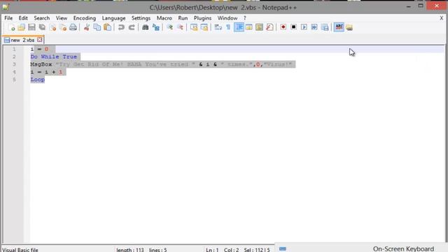This screenshot has width=448, height=252.
Task: Toggle show all characters pilcrow icon
Action: 228,27
